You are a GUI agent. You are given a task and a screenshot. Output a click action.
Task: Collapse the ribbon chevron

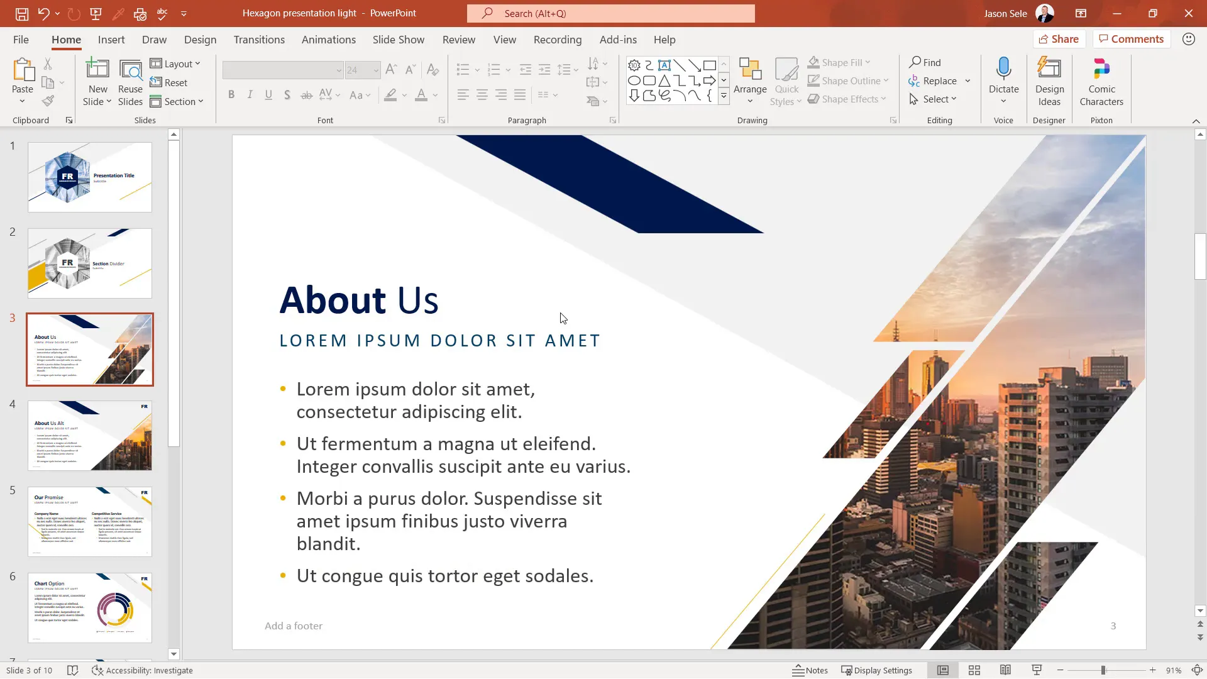click(1196, 121)
